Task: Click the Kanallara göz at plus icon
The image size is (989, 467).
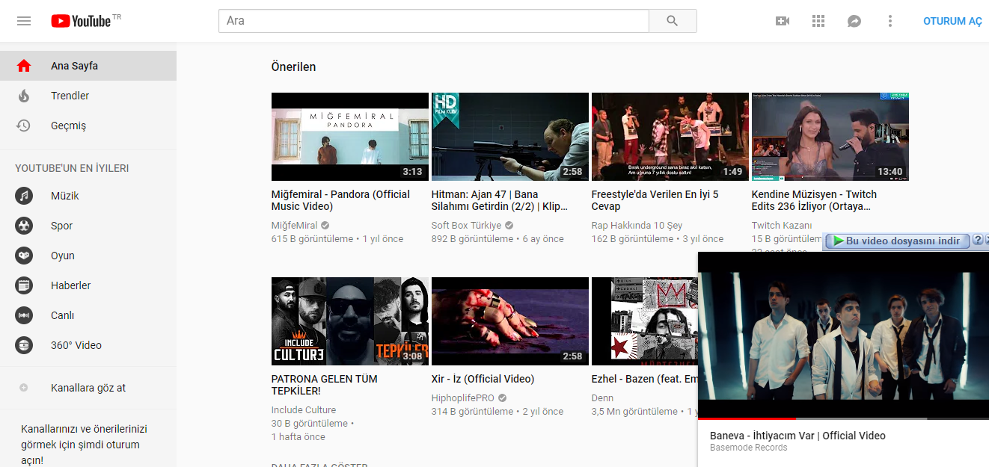Action: [x=24, y=388]
